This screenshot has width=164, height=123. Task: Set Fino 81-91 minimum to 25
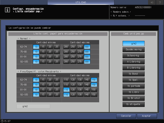tap(57, 90)
